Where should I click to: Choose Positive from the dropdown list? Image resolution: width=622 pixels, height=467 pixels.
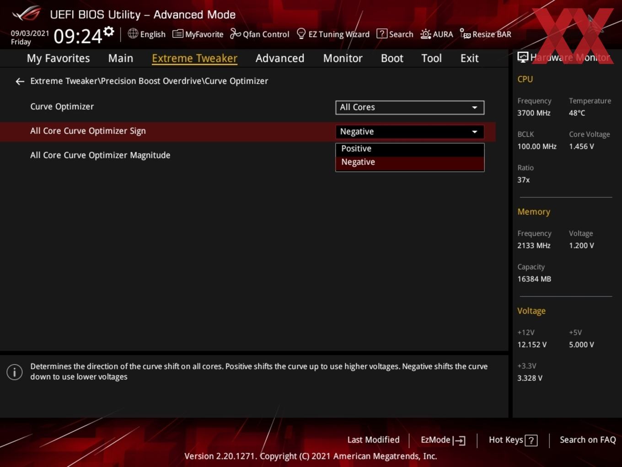410,149
